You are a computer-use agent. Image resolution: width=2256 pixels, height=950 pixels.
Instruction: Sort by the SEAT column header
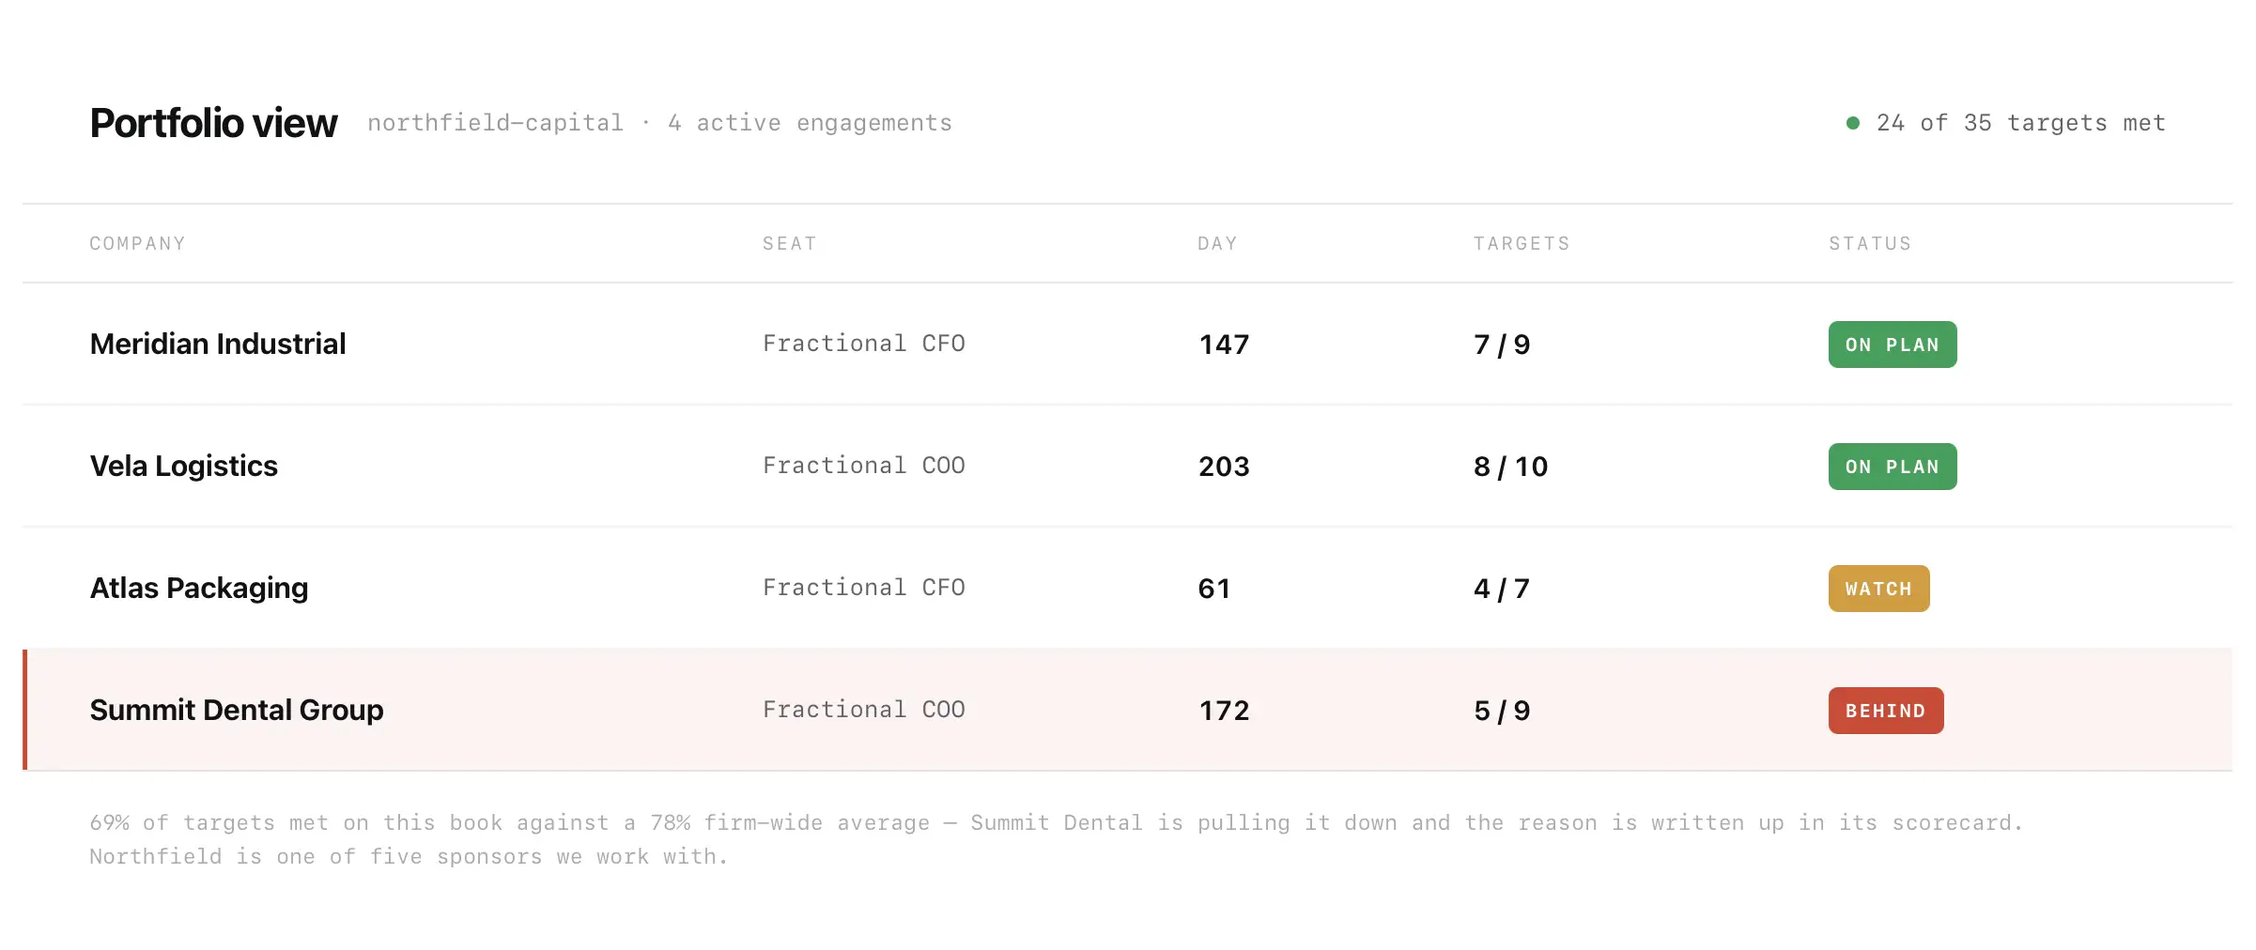tap(789, 243)
